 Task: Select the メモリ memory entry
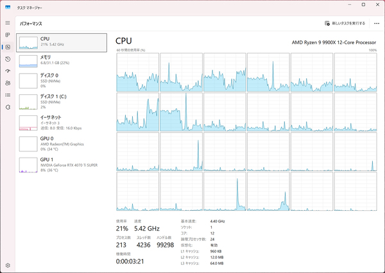(62, 61)
